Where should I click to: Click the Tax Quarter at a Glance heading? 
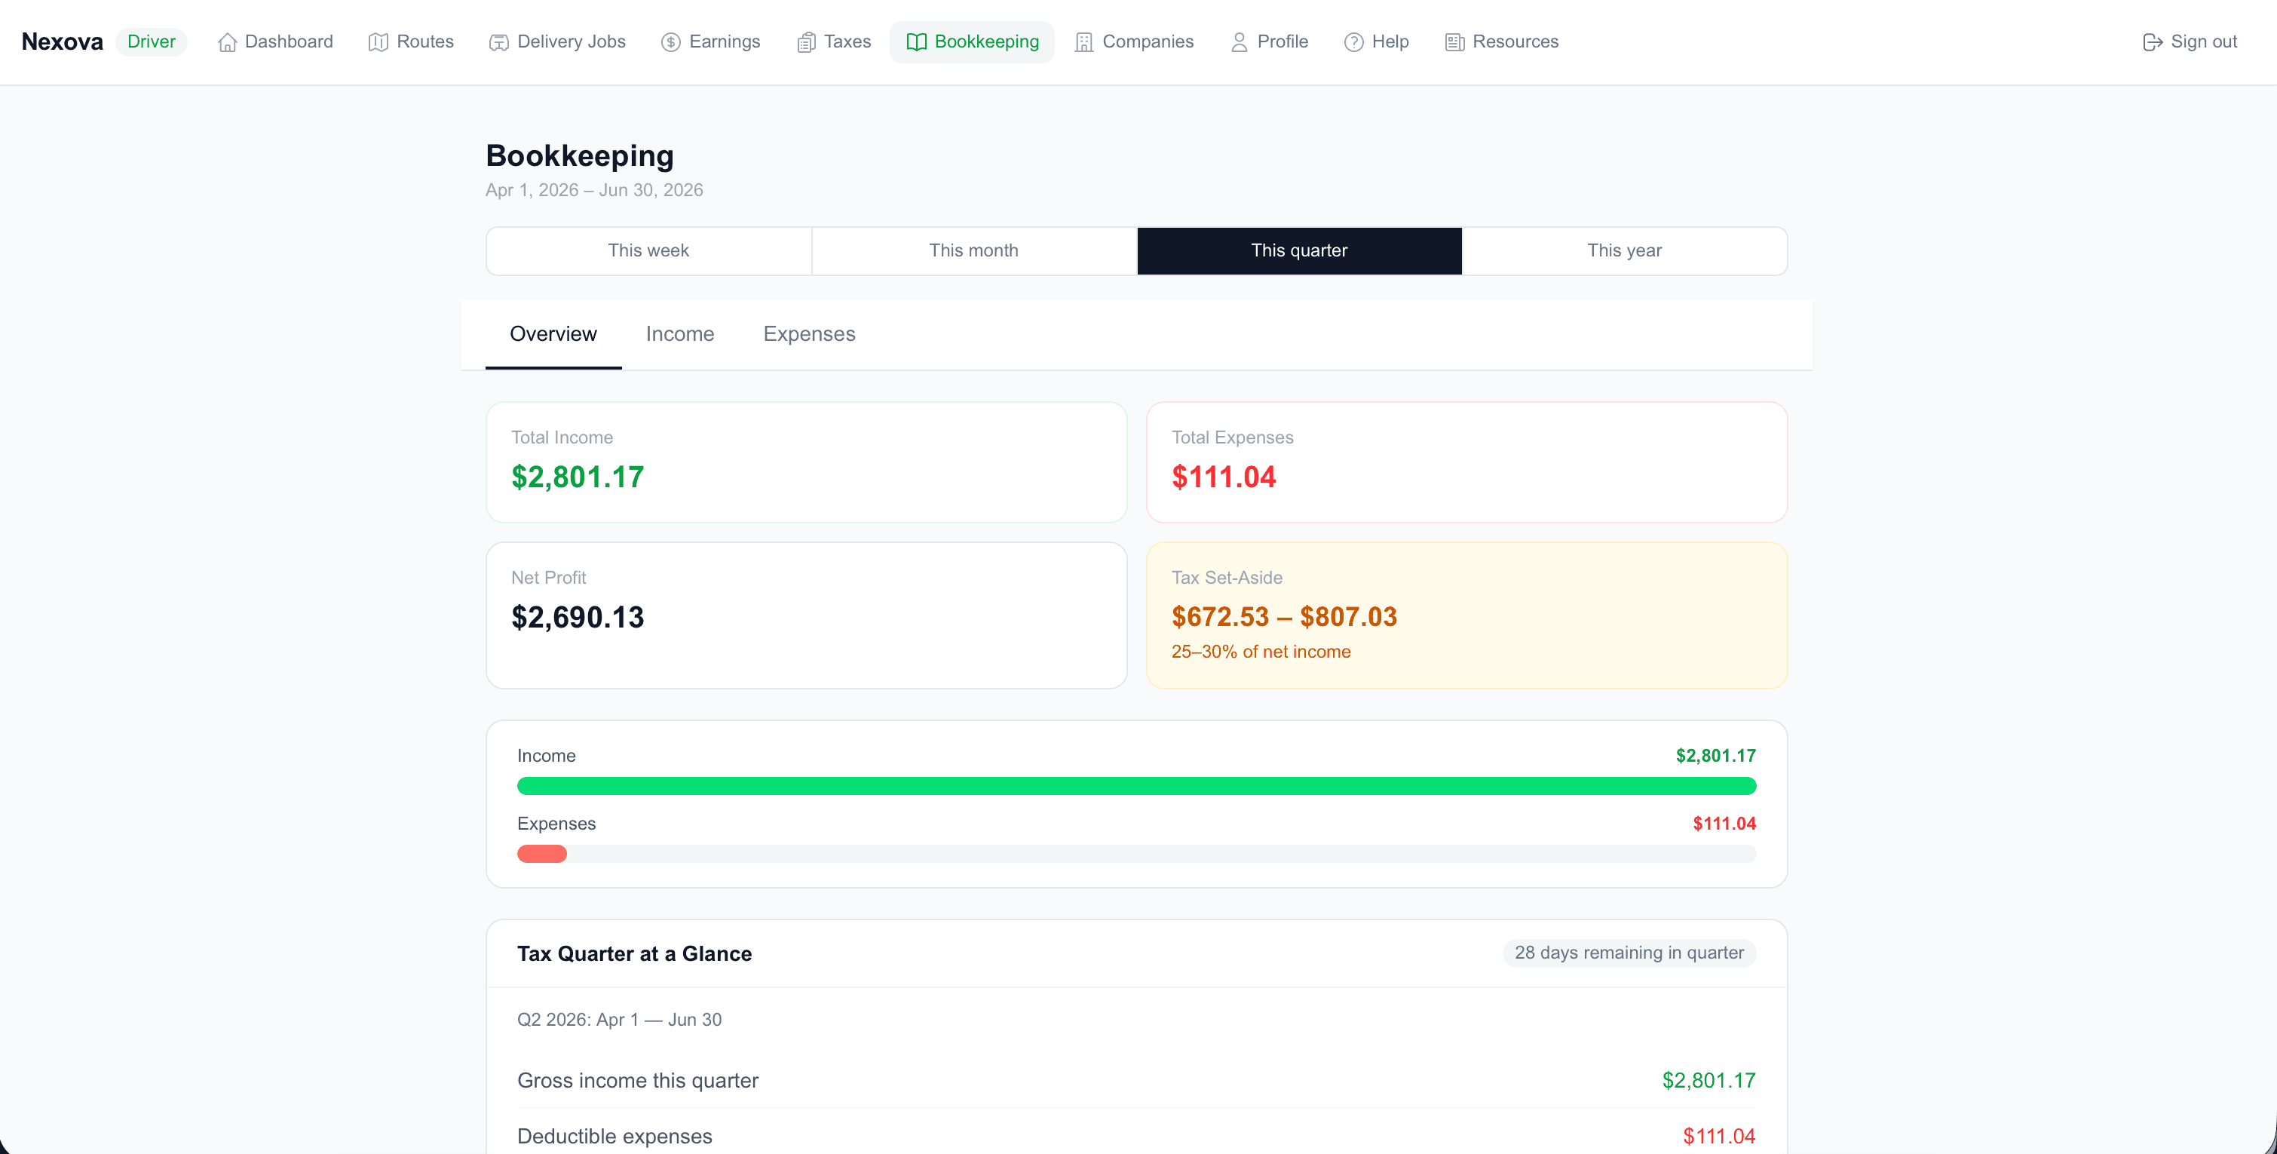(634, 953)
